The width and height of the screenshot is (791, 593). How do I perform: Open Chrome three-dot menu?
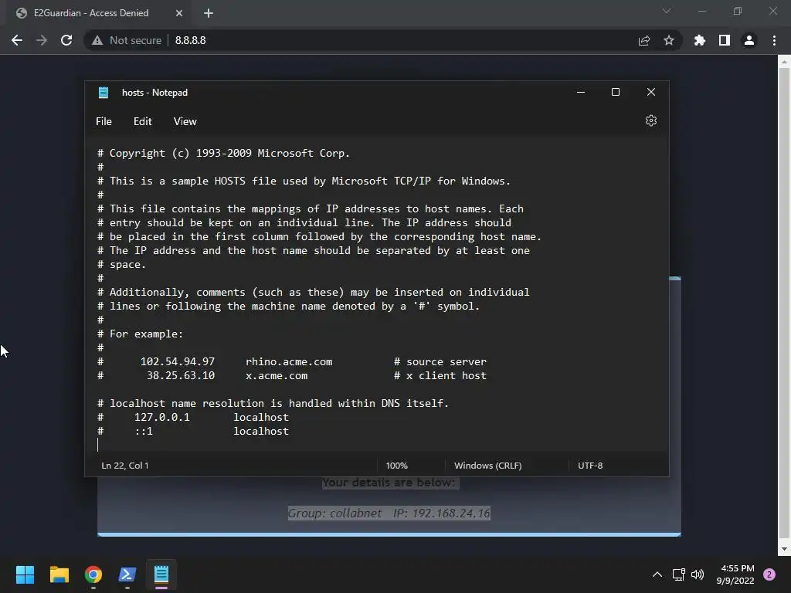tap(774, 40)
